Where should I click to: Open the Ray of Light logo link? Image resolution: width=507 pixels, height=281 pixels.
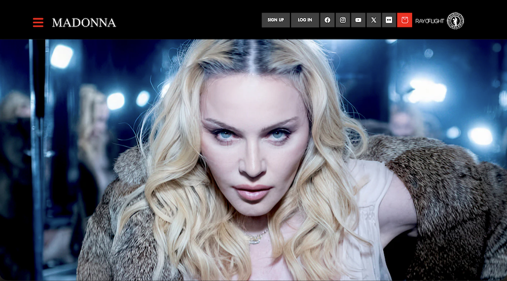(x=429, y=21)
